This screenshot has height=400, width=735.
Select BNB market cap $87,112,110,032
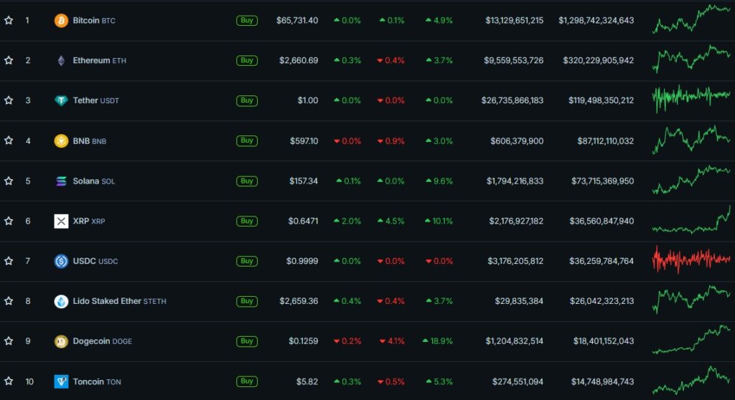point(605,141)
